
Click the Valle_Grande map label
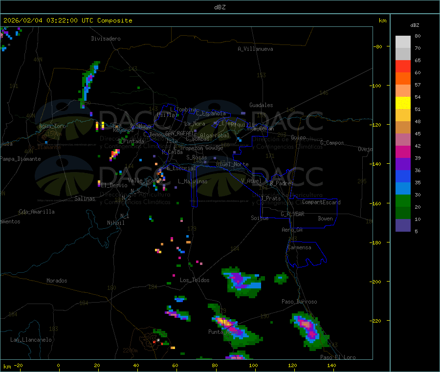(145, 180)
